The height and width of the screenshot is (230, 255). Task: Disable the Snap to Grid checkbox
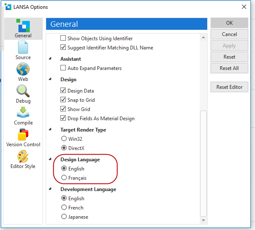(x=64, y=100)
